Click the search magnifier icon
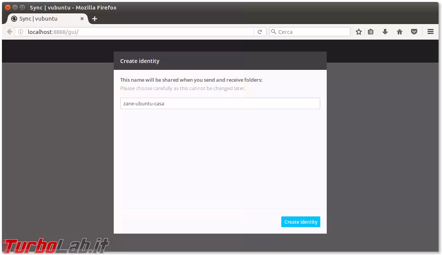The height and width of the screenshot is (255, 442). click(x=273, y=32)
